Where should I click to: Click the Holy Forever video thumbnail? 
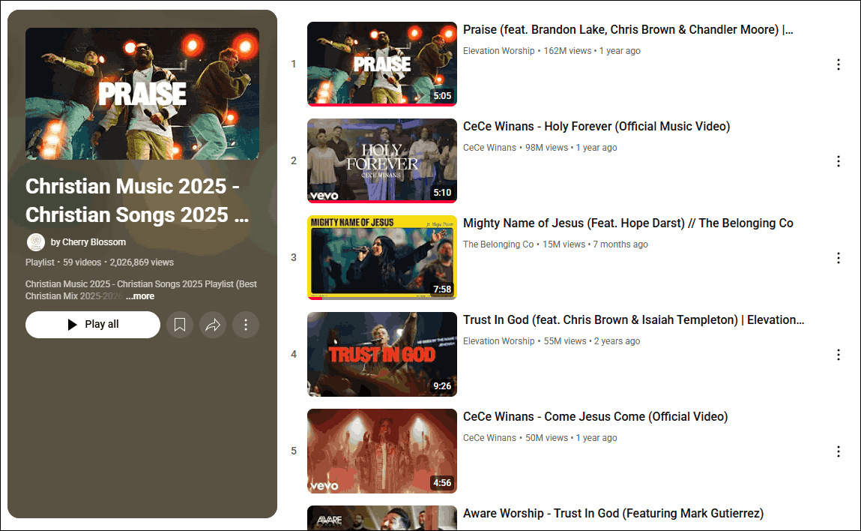[x=381, y=160]
